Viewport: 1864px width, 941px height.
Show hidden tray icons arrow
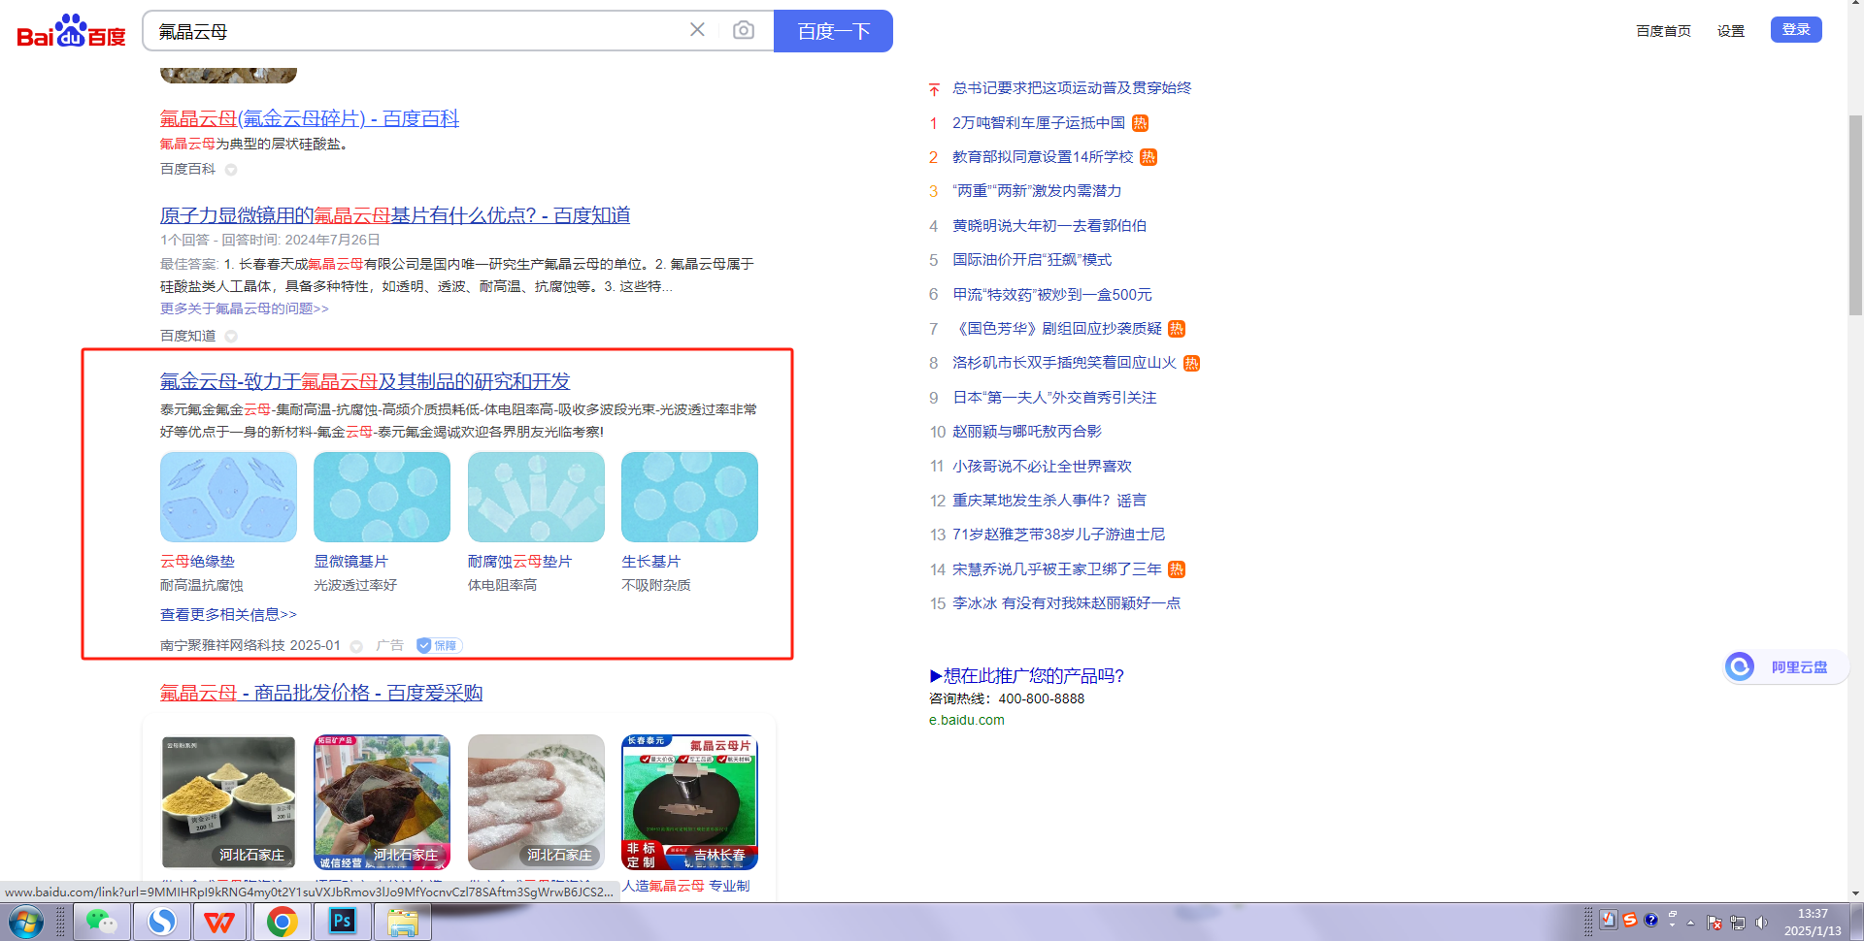click(1691, 923)
